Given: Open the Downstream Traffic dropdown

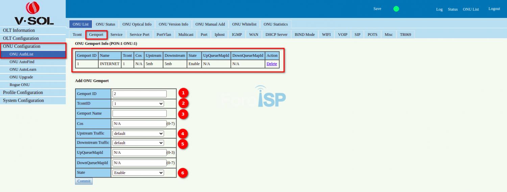Looking at the screenshot, I should point(138,143).
